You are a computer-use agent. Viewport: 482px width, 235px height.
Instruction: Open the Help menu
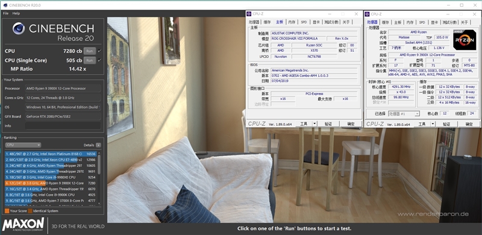[16, 13]
